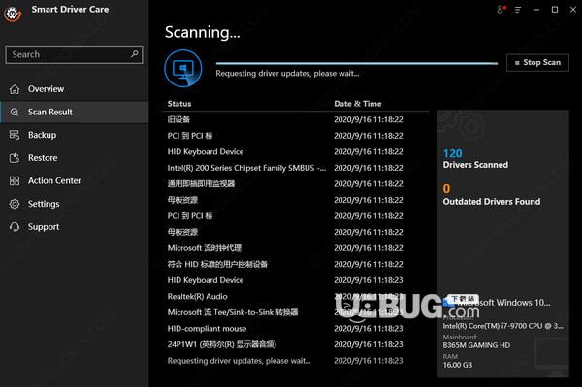
Task: Select the 24P1W1 display audio row
Action: pyautogui.click(x=295, y=344)
